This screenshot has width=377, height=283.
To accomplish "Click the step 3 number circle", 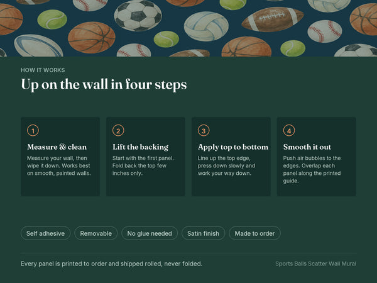I will (204, 130).
